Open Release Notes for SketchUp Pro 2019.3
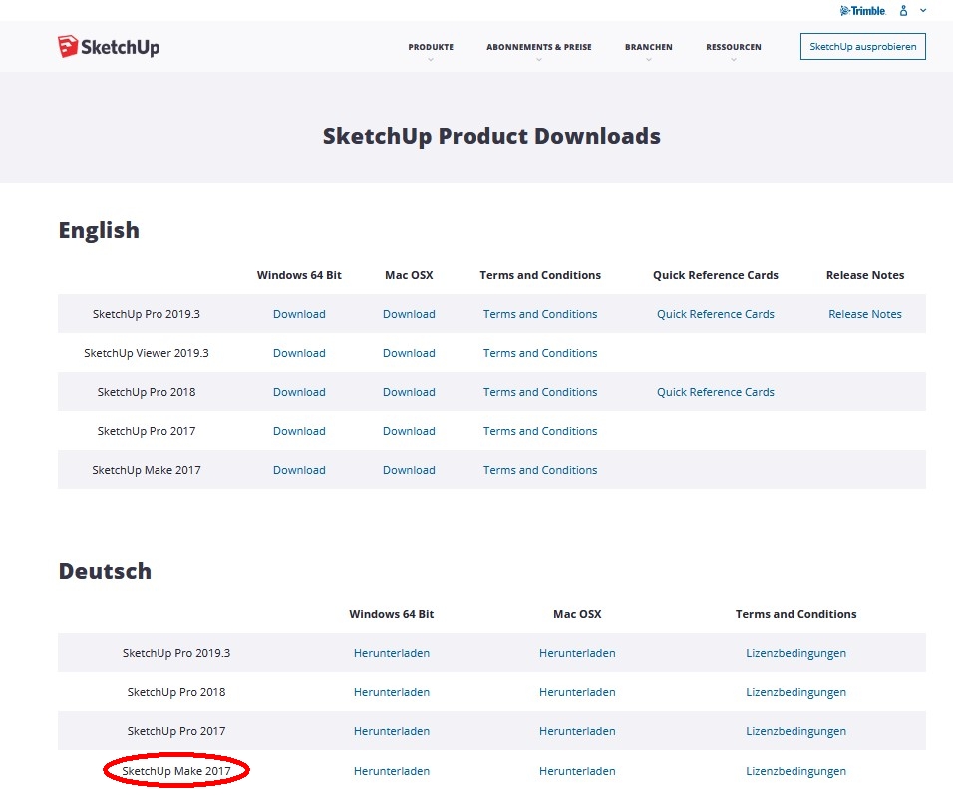 [x=864, y=314]
